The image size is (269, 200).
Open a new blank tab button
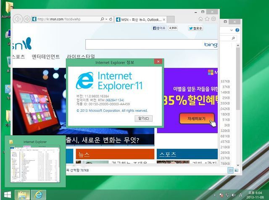point(171,20)
